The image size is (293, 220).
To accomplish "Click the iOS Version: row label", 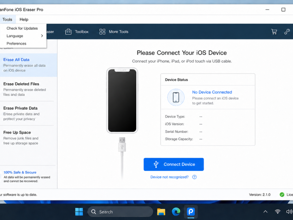I will [175, 124].
